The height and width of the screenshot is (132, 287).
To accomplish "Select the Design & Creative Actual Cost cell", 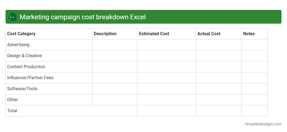I will pos(219,56).
